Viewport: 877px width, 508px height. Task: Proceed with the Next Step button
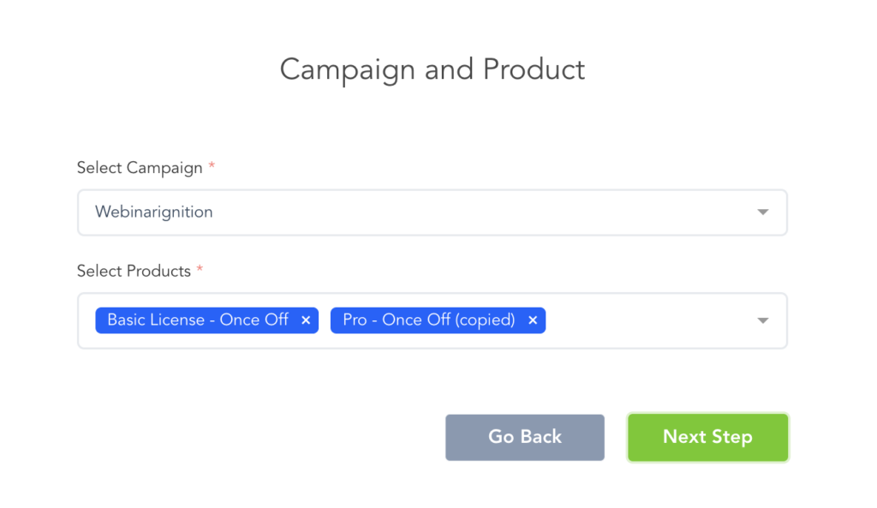coord(707,437)
